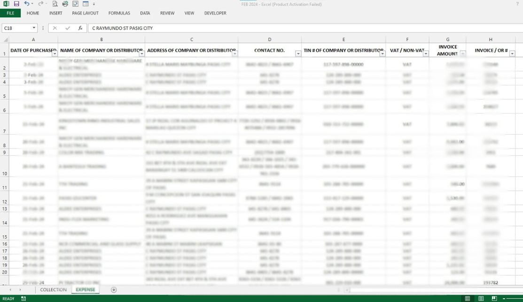Image resolution: width=523 pixels, height=302 pixels.
Task: Open filter dropdown for VAT / NON-VAT column
Action: (x=426, y=53)
